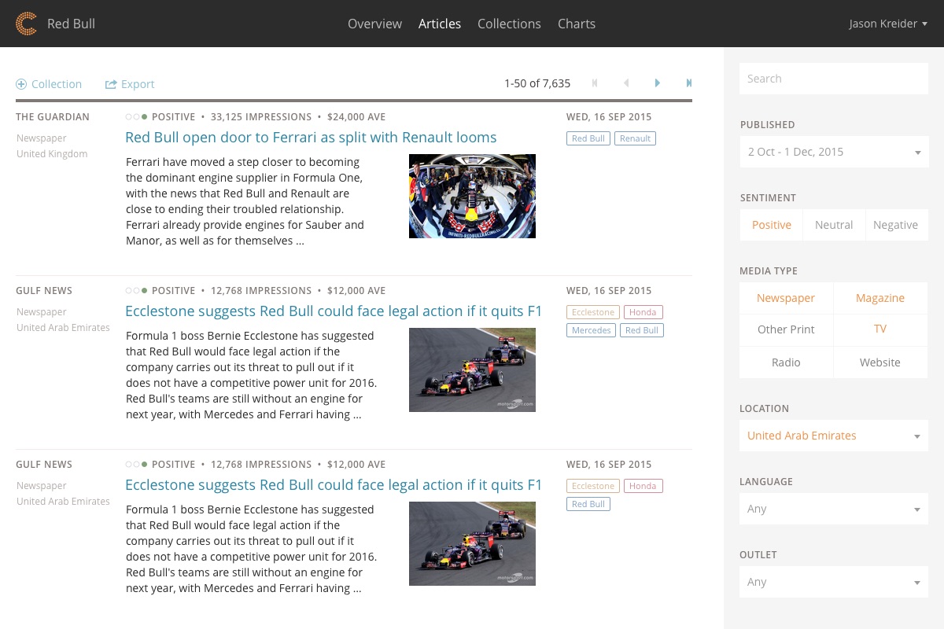This screenshot has width=944, height=629.
Task: Click in the Search field
Action: coord(834,79)
